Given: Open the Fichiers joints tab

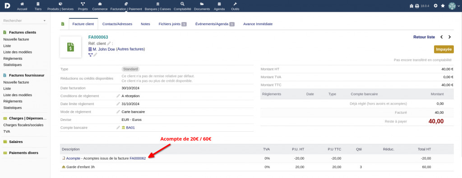Looking at the screenshot, I should point(172,24).
